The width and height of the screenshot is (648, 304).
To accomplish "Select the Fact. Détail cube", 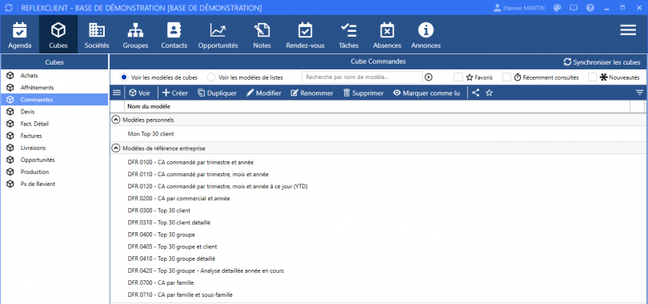I will click(54, 124).
